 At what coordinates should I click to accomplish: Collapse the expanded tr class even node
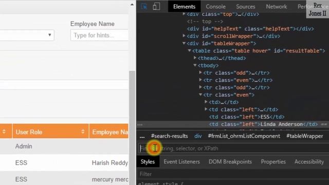pos(200,95)
